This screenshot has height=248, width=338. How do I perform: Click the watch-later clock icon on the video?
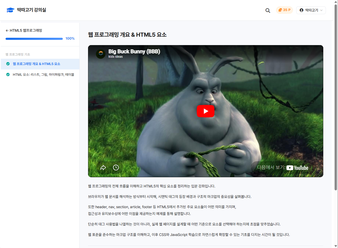tap(116, 167)
